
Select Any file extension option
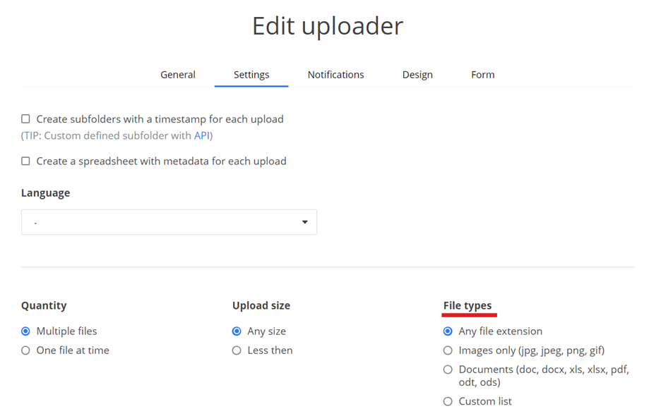(448, 331)
